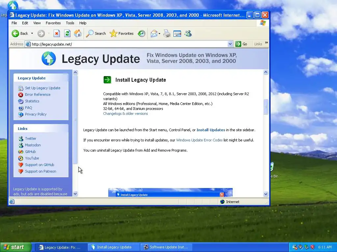Click the clock showing 6:11 AM

(325, 247)
